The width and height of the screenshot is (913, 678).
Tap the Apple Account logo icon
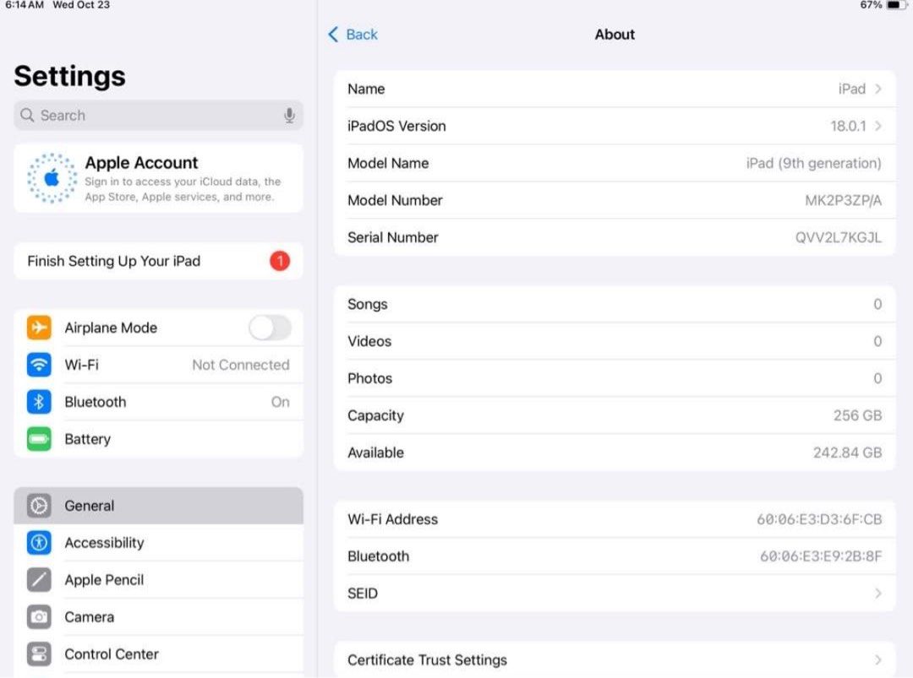pos(52,178)
